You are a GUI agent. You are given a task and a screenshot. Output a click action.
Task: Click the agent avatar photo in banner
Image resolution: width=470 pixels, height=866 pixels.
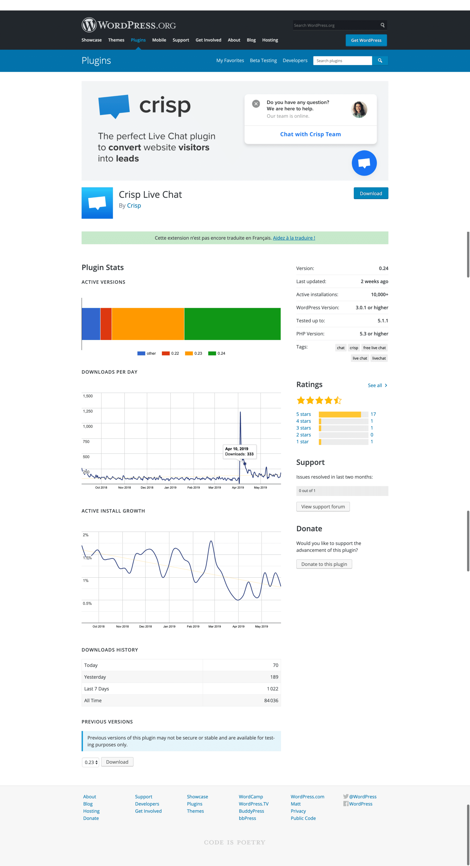[x=359, y=109]
